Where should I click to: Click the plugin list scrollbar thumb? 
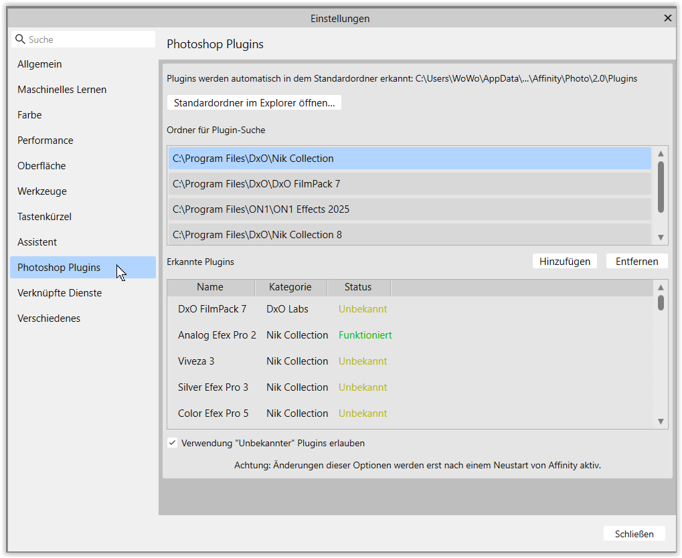click(x=661, y=302)
